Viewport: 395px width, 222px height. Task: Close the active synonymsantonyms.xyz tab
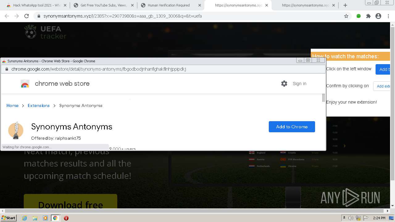click(267, 5)
